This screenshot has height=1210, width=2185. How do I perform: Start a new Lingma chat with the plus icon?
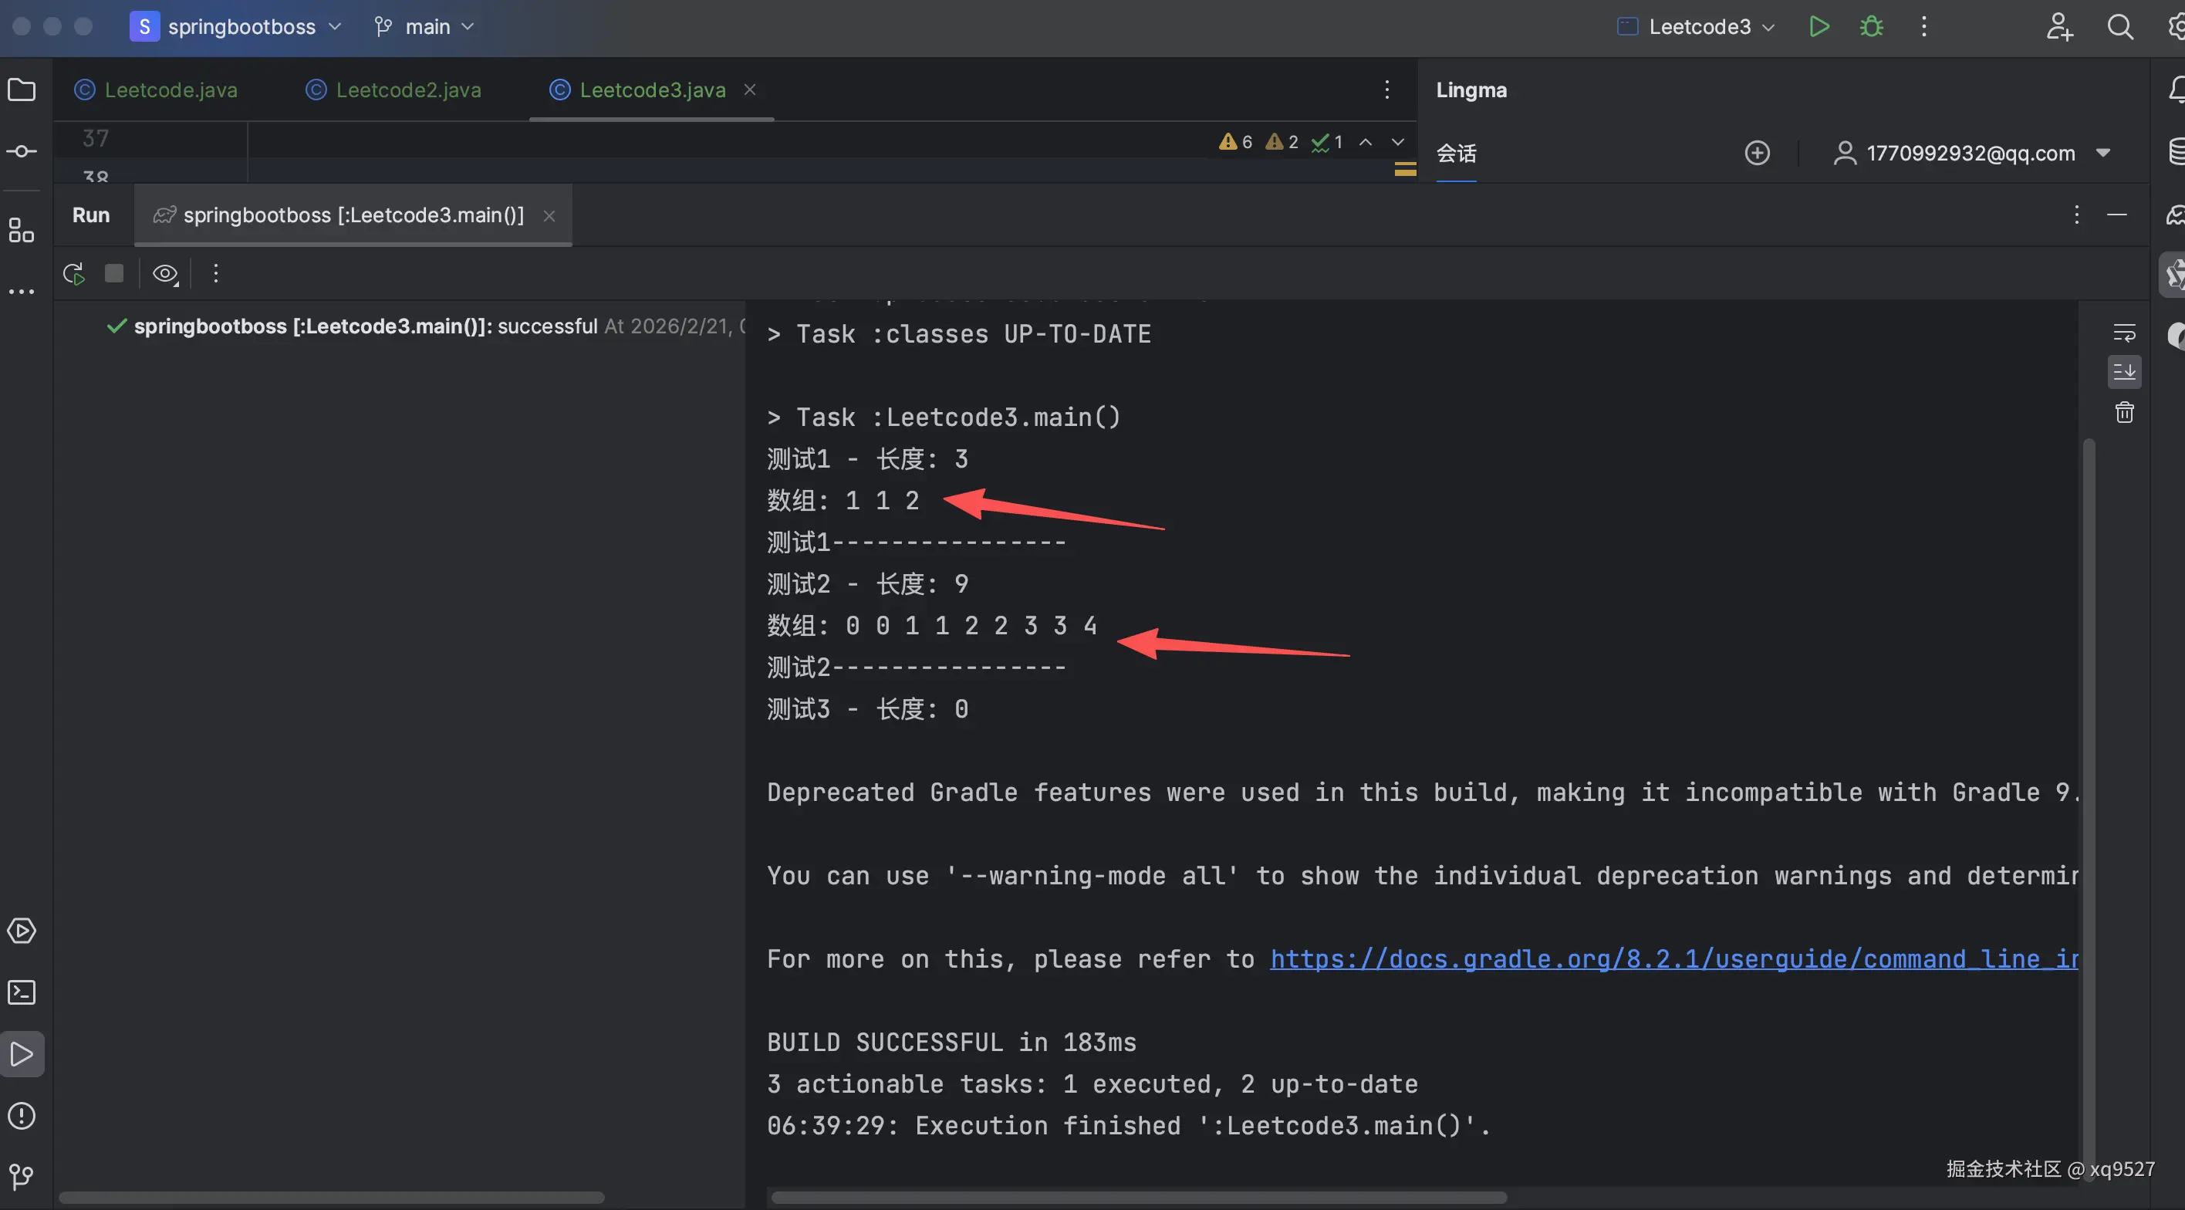(1757, 153)
